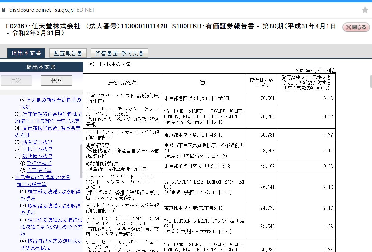
Task: Select percentage value 6.32
Action: (328, 117)
